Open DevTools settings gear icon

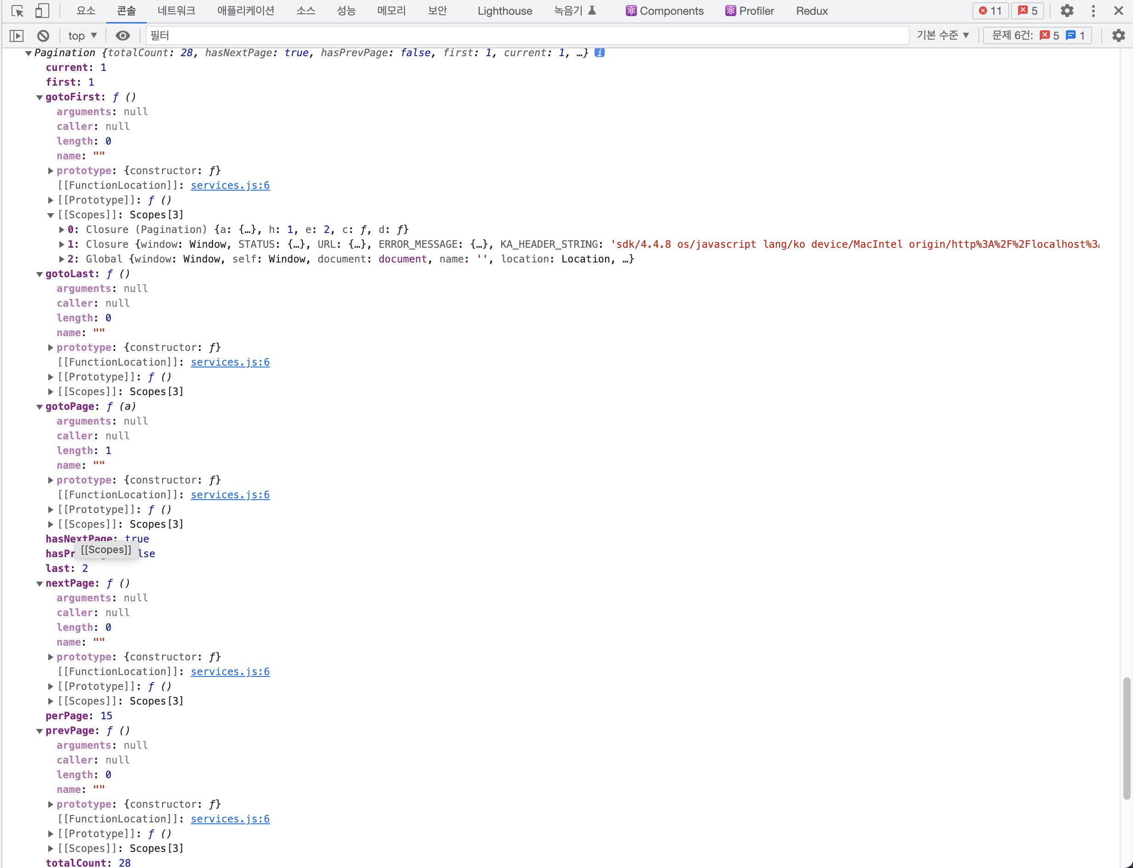pyautogui.click(x=1067, y=11)
